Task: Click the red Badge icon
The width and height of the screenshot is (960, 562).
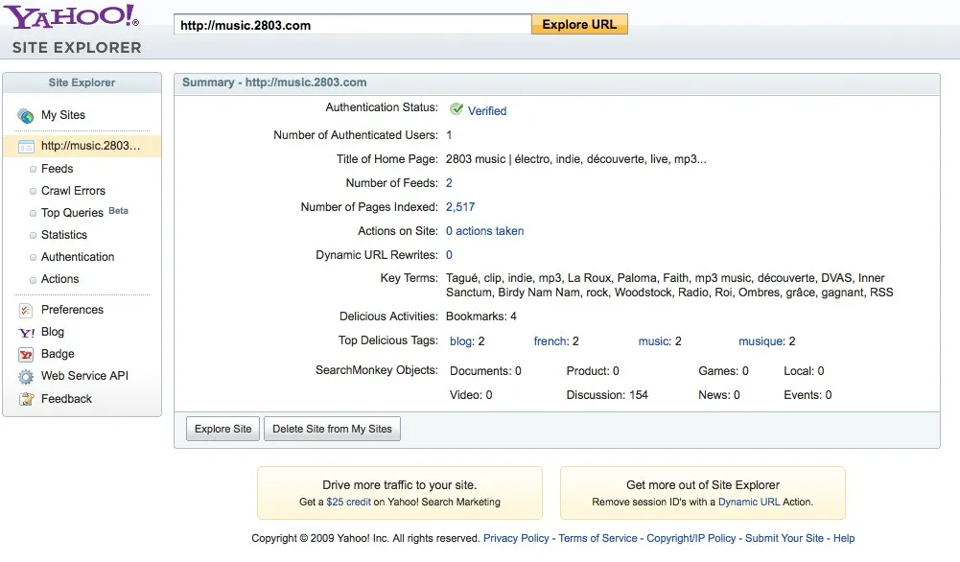Action: (x=26, y=355)
